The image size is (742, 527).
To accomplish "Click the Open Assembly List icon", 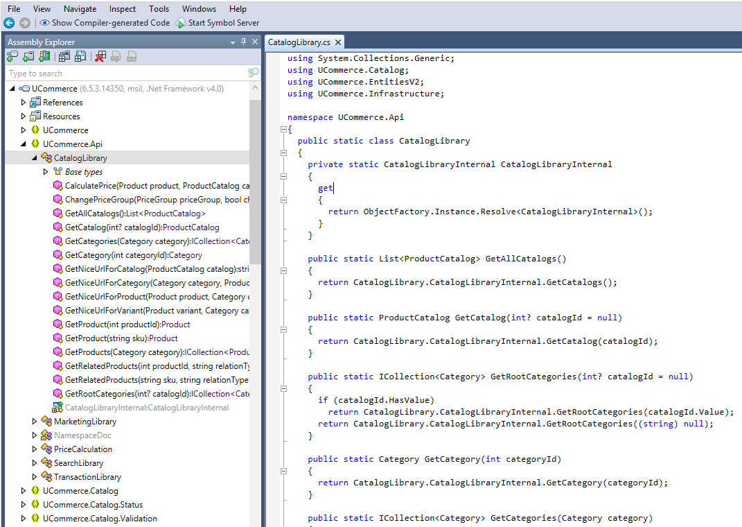I will click(x=64, y=57).
